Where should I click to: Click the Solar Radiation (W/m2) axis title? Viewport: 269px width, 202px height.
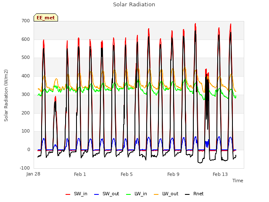click(x=6, y=96)
